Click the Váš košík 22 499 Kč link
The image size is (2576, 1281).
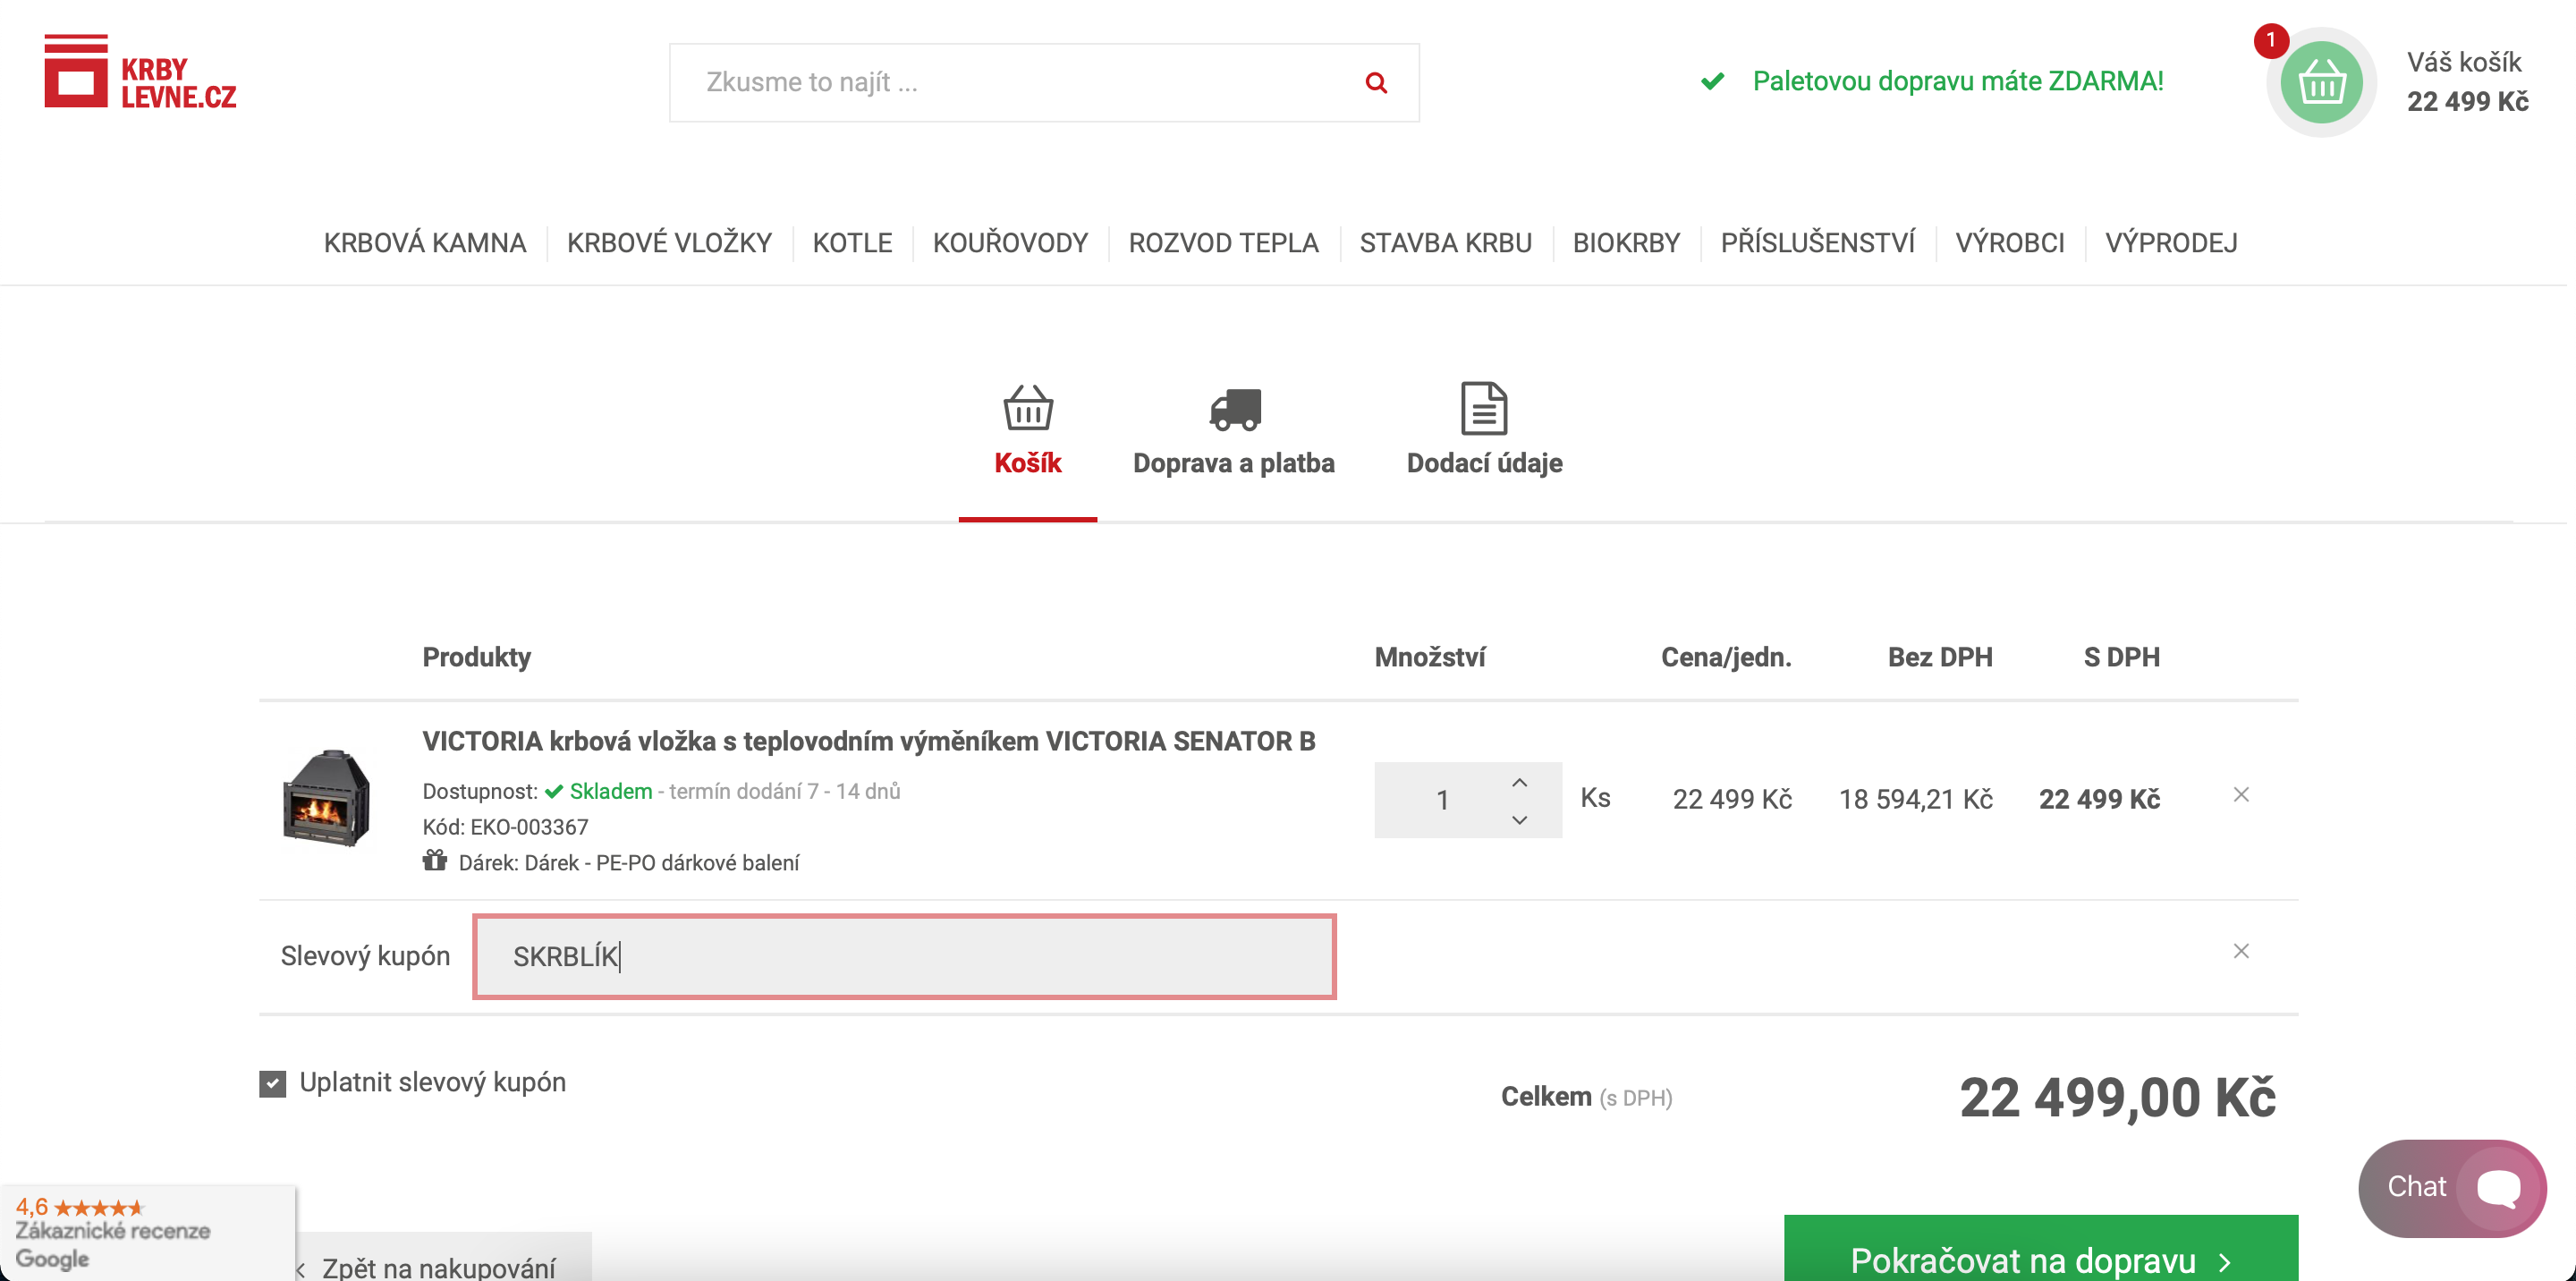(x=2467, y=82)
